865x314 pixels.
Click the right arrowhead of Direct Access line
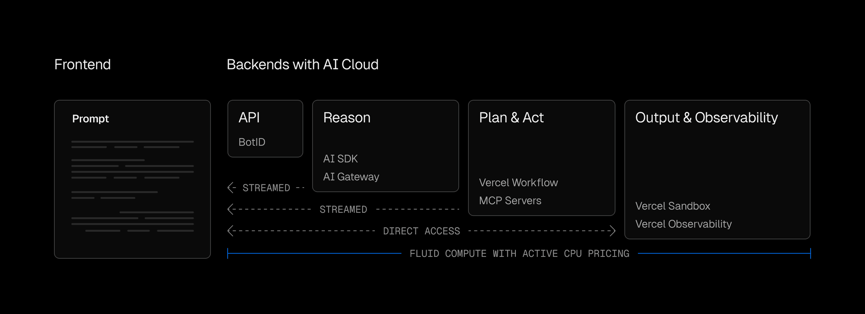click(x=612, y=231)
